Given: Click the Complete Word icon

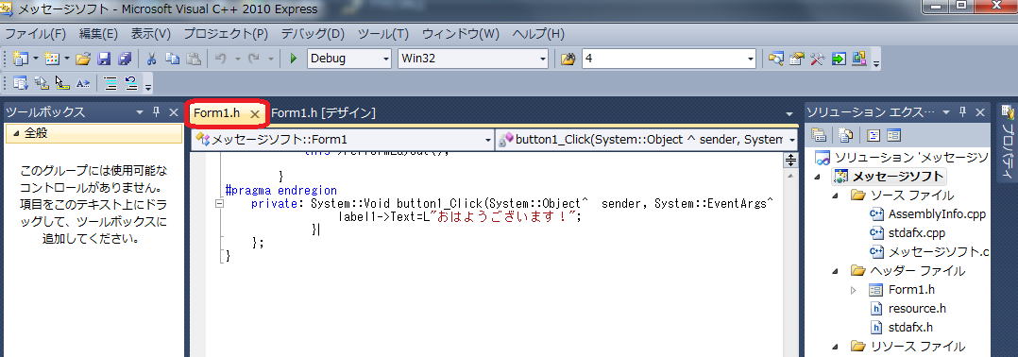Looking at the screenshot, I should tap(82, 83).
